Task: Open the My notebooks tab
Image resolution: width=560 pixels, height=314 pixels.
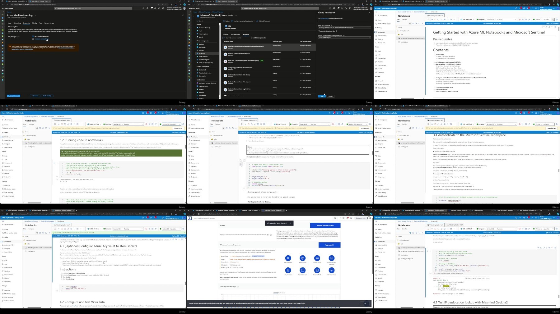Action: tap(236, 34)
